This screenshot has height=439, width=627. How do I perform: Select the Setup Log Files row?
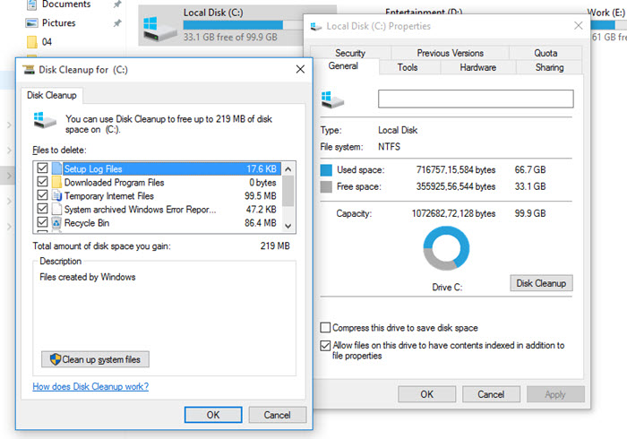pyautogui.click(x=158, y=168)
